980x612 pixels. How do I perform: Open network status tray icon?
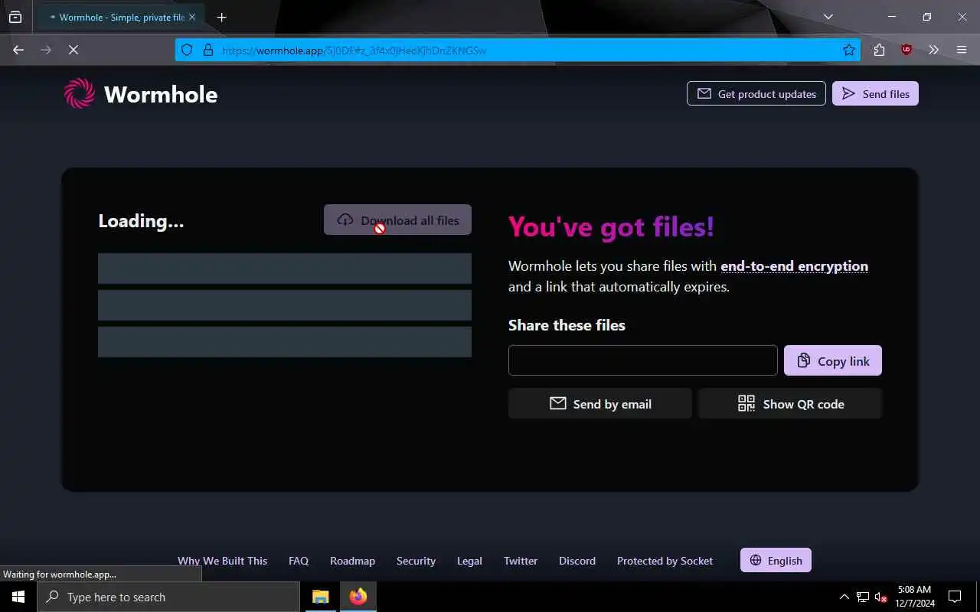[x=863, y=597]
